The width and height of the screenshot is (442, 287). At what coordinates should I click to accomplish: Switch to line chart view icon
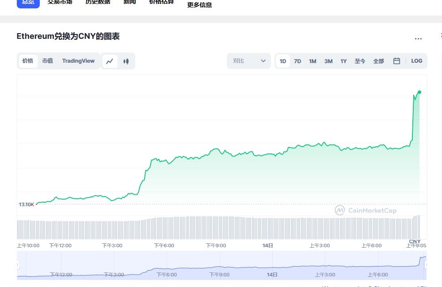pyautogui.click(x=110, y=61)
